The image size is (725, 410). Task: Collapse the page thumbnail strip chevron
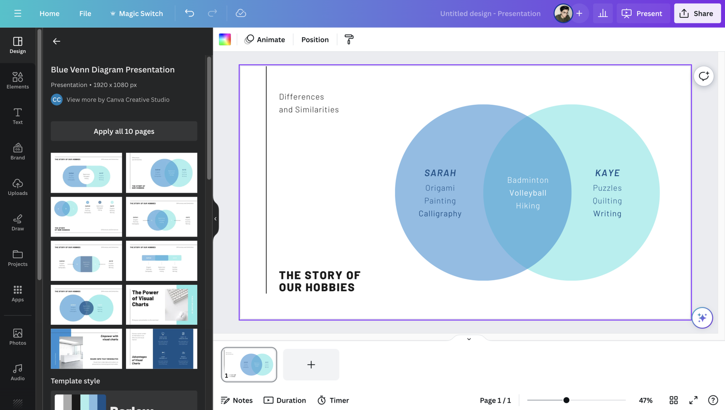click(469, 338)
